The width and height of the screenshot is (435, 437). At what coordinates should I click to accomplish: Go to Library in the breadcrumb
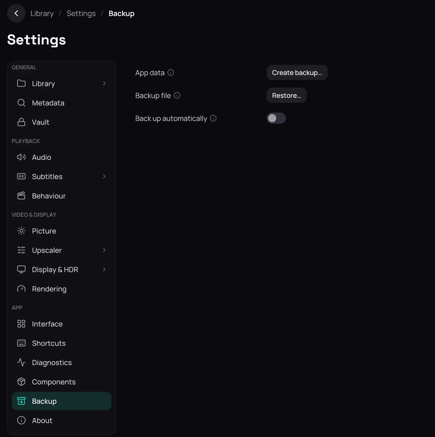pyautogui.click(x=42, y=13)
